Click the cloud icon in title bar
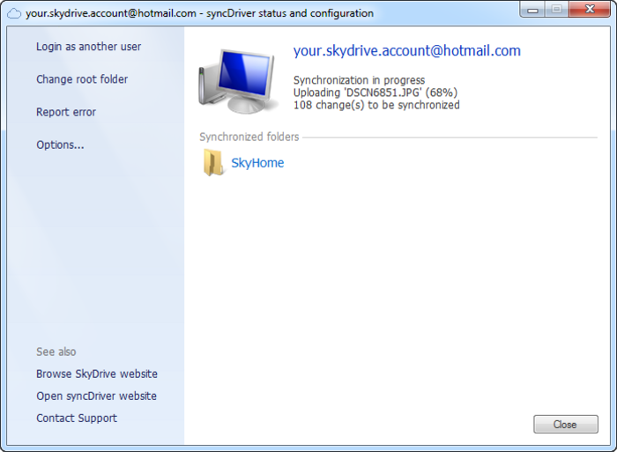This screenshot has width=617, height=452. pyautogui.click(x=14, y=14)
